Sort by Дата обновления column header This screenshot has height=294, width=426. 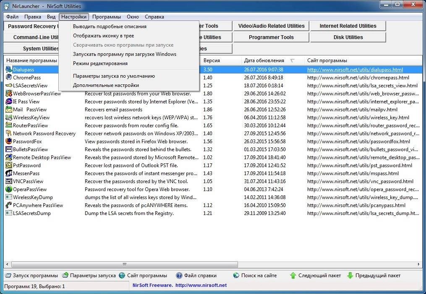[x=273, y=60]
